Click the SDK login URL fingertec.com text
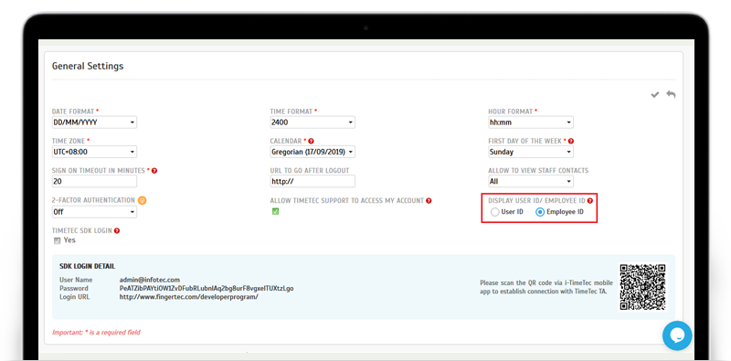Screen dimensions: 731x361 pos(189,297)
